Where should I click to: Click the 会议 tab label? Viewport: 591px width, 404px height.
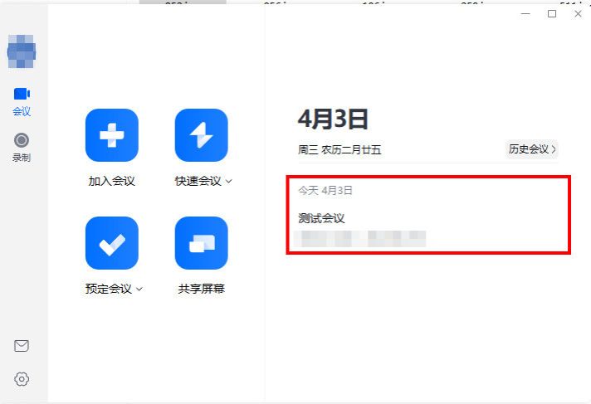tap(22, 111)
